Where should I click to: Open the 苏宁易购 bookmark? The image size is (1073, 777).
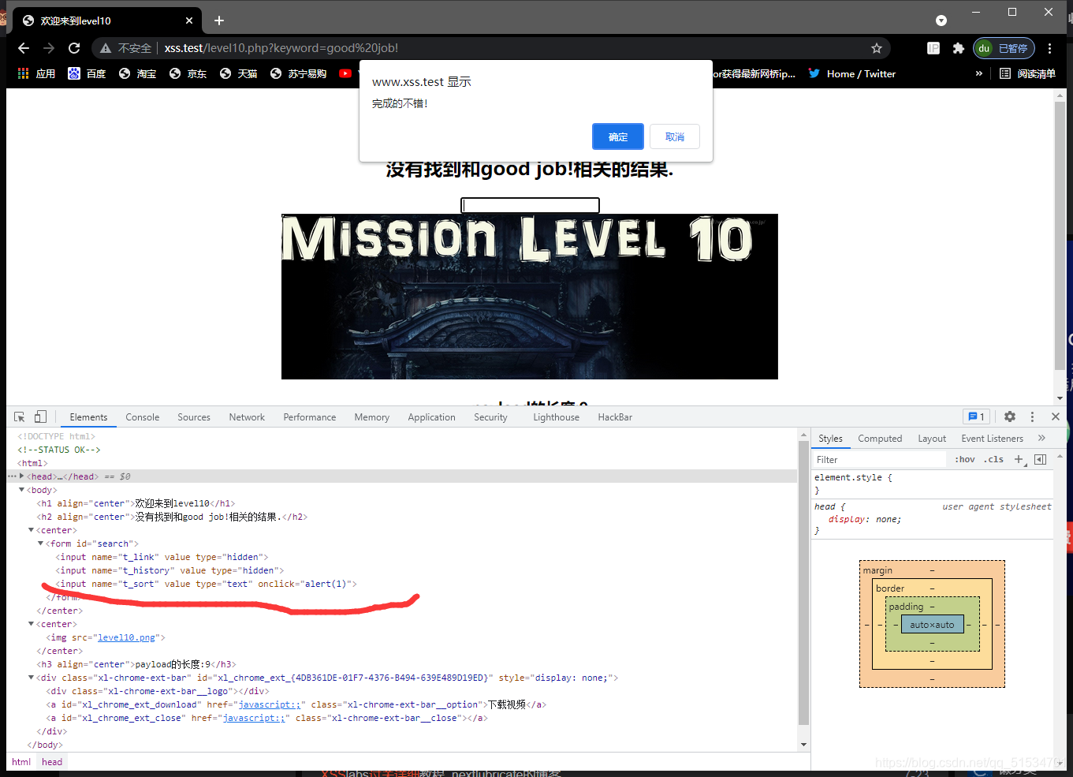[x=298, y=73]
